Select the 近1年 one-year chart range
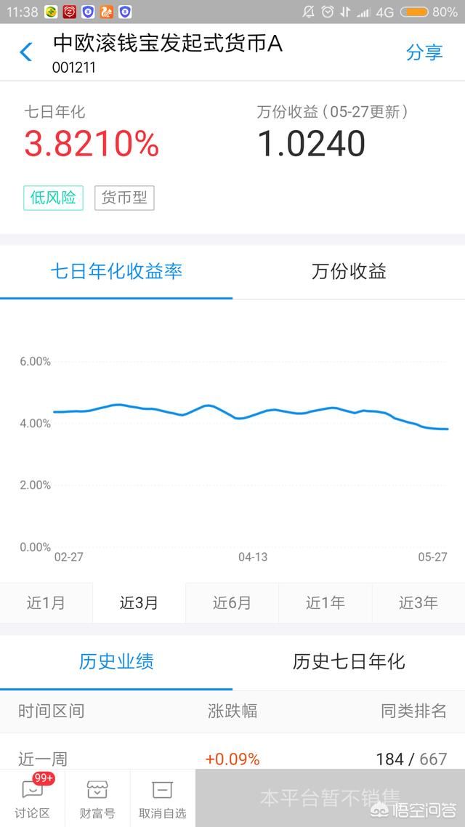This screenshot has height=827, width=465. 325,603
